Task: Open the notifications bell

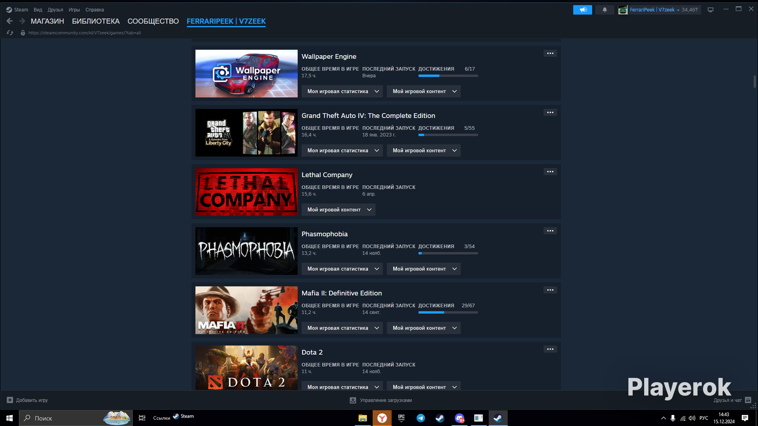Action: click(605, 10)
